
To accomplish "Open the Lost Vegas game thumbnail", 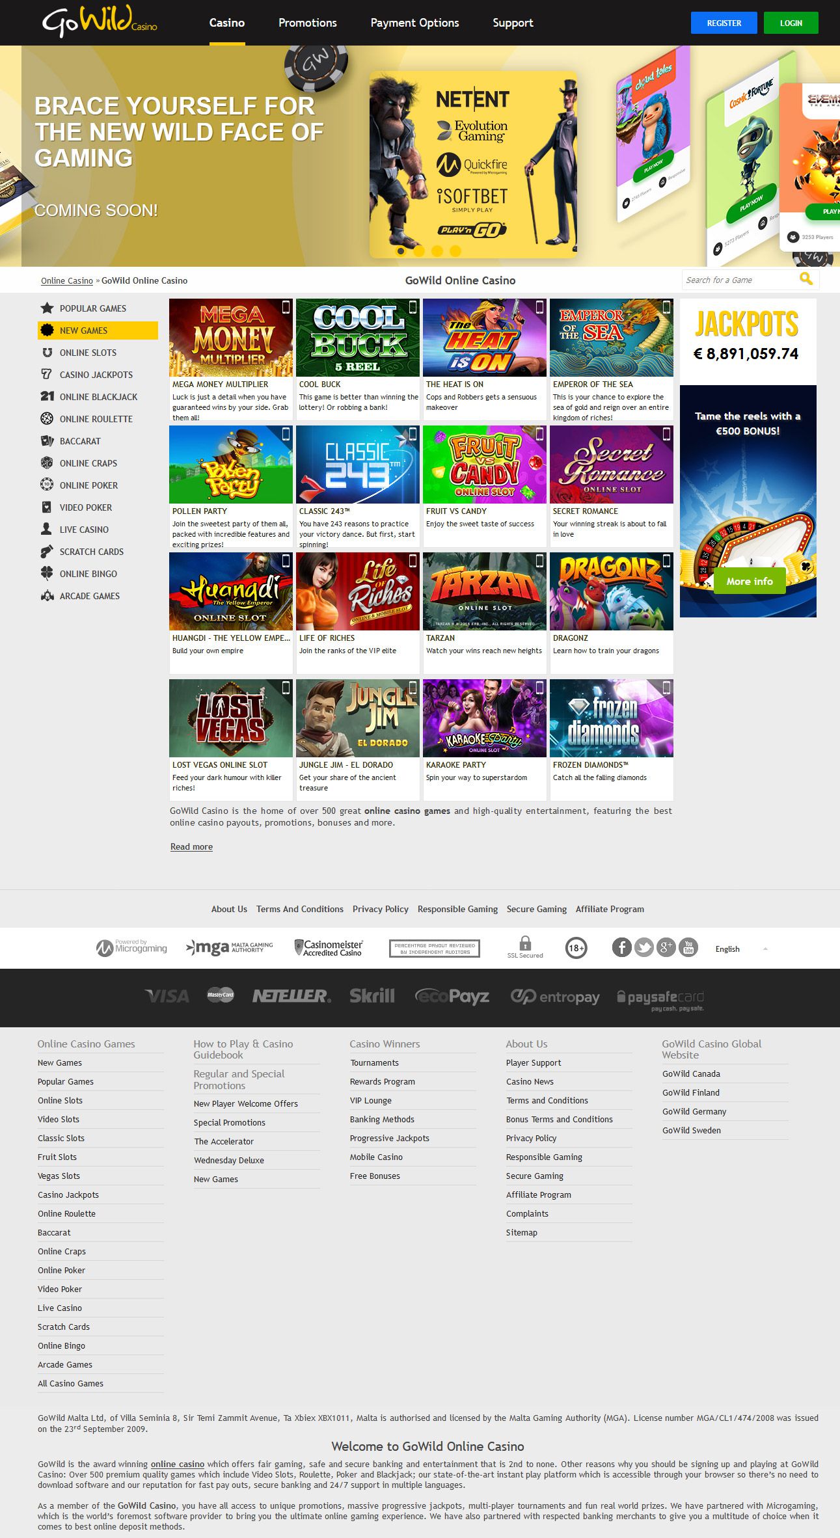I will (x=231, y=718).
